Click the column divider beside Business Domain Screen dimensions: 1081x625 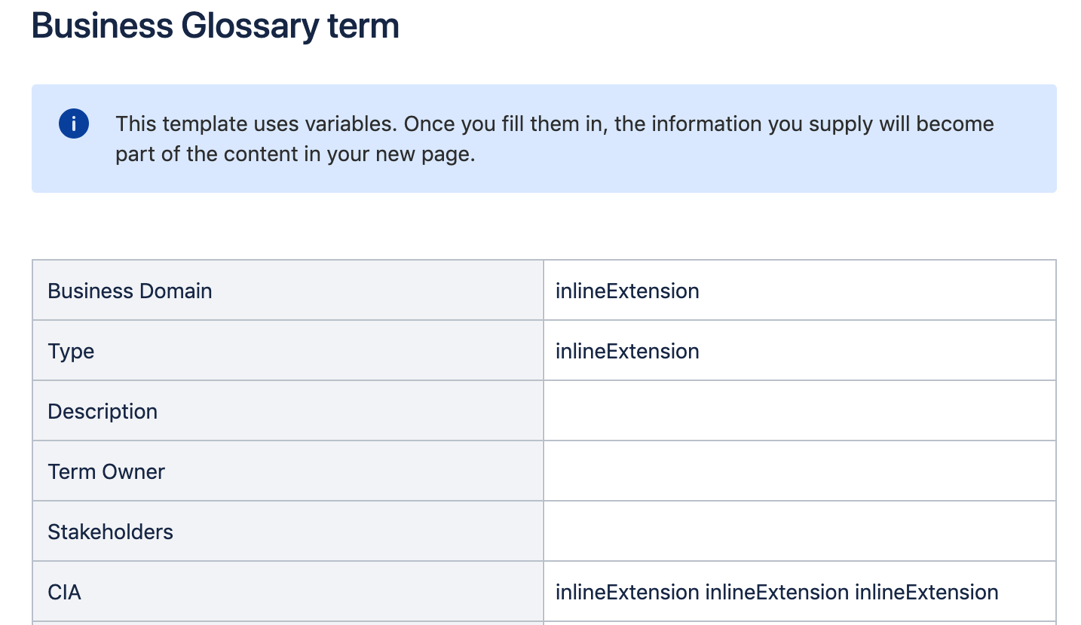pyautogui.click(x=544, y=291)
